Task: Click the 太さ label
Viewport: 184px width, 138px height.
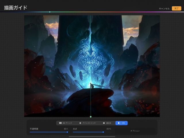Action: click(x=75, y=129)
